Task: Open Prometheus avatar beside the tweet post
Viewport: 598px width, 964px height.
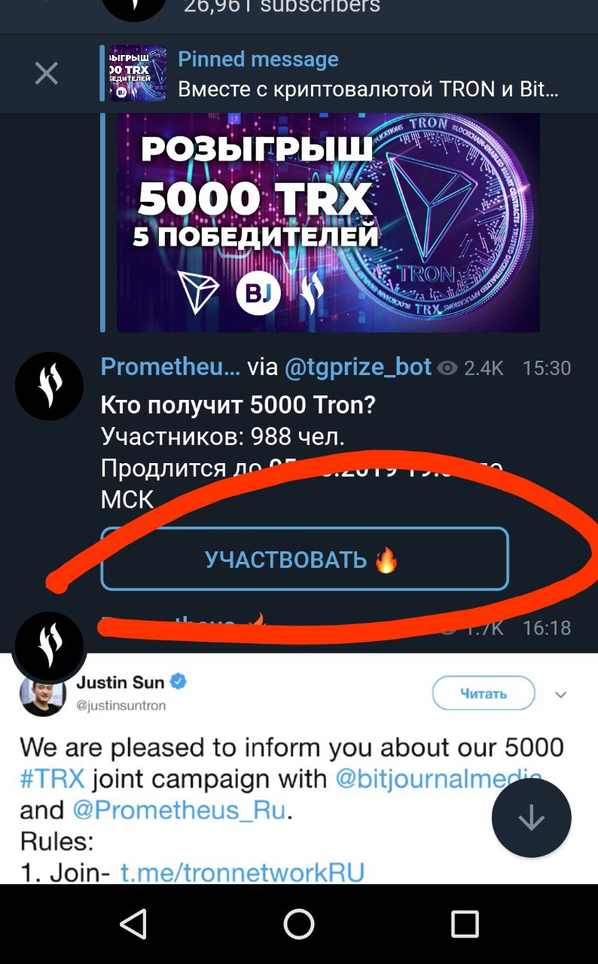Action: click(50, 646)
